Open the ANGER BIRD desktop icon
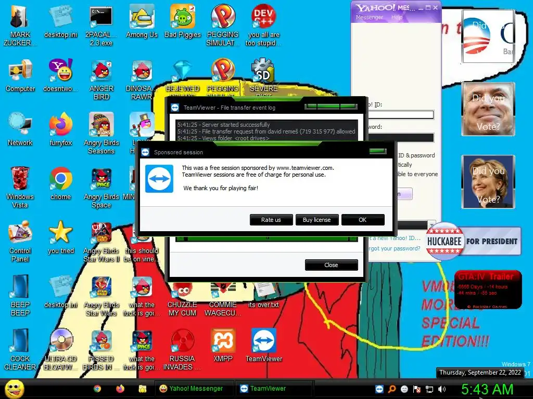 pos(101,79)
